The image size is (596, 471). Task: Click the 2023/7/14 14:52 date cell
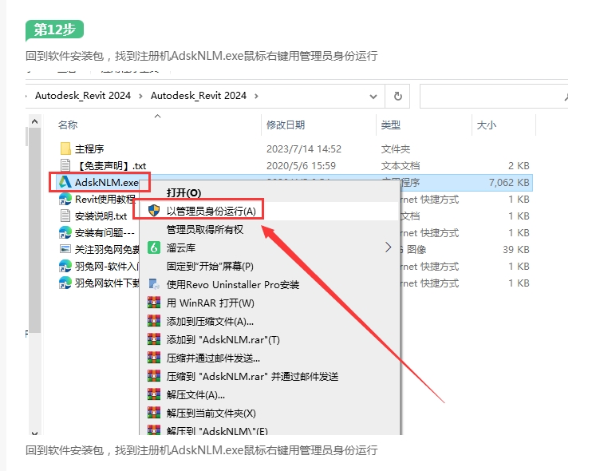click(x=304, y=148)
